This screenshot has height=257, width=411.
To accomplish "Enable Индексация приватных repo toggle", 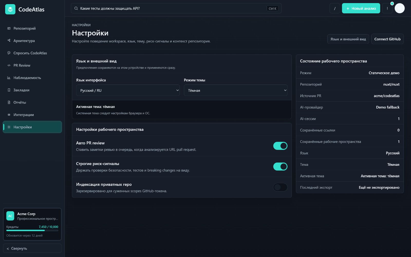I will point(280,187).
